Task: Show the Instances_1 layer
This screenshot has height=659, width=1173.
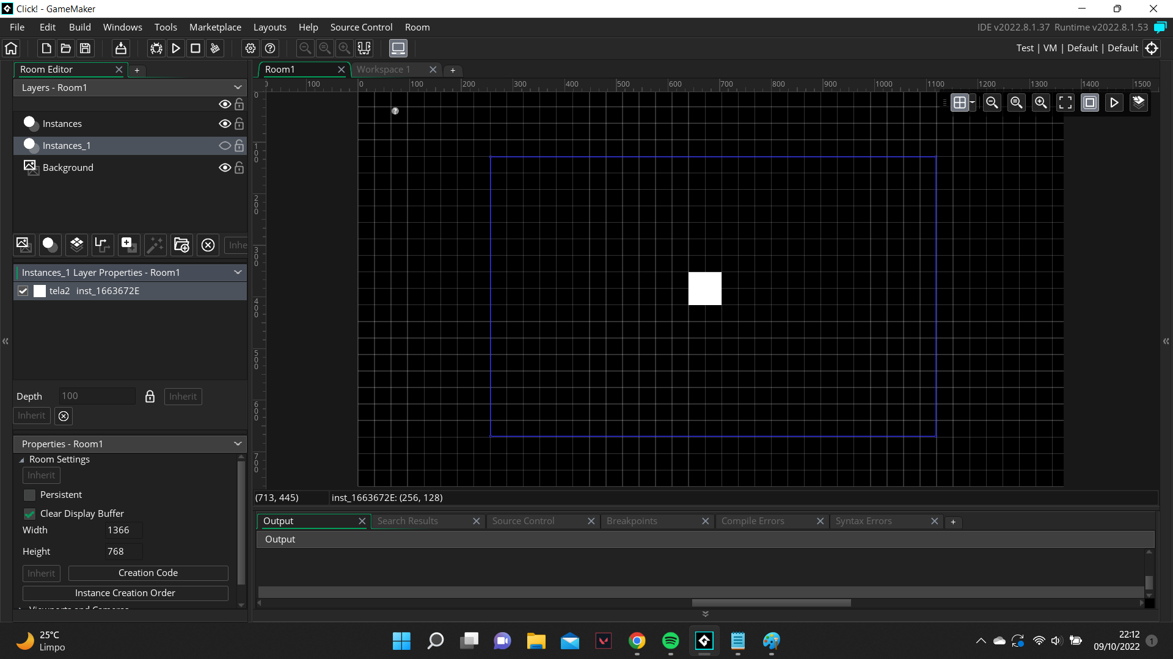Action: [225, 146]
